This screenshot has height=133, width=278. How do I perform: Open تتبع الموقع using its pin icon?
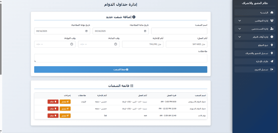(272, 45)
